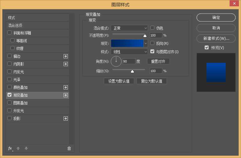Click the angle value input field
241x158 pixels.
click(x=129, y=61)
